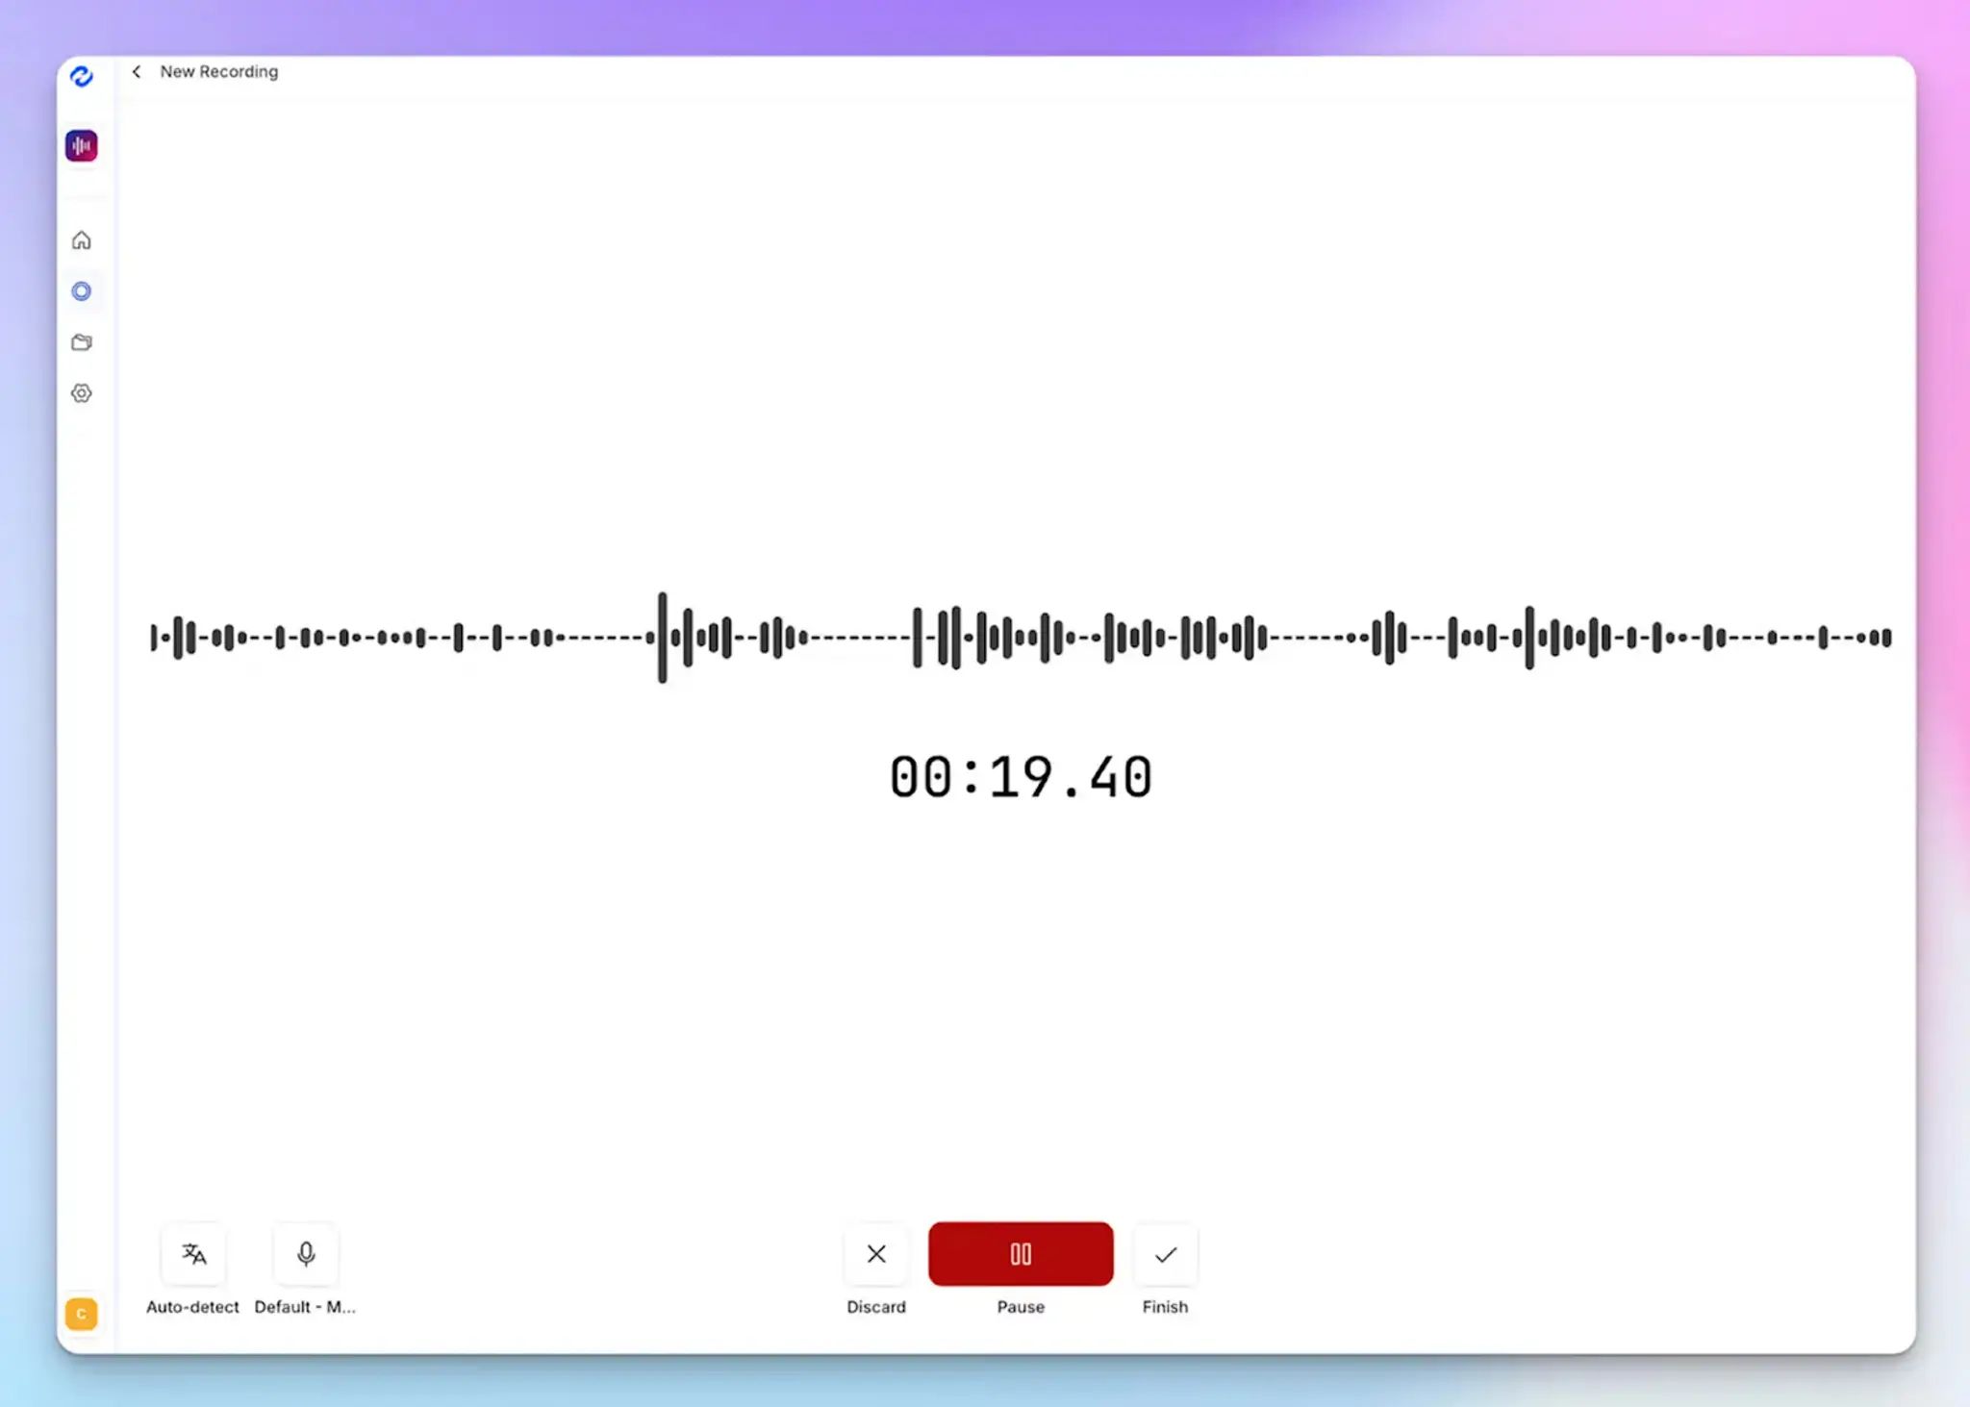Click the Home icon in the sidebar
Screen dimensions: 1970x1407
click(82, 240)
